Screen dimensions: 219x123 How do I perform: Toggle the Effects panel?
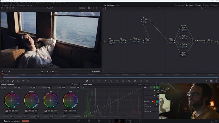pos(206,5)
